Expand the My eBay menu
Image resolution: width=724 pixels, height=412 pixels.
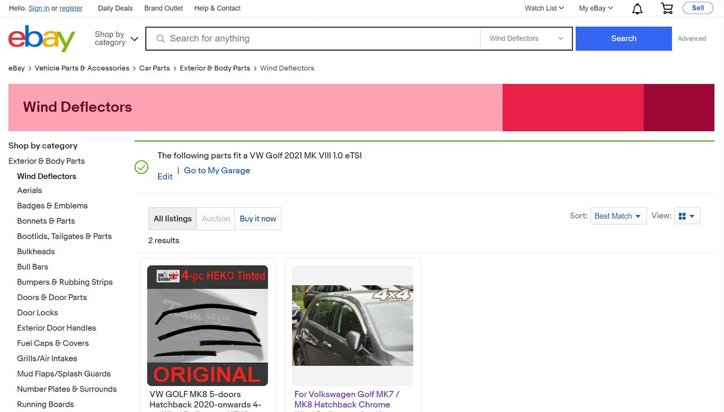tap(596, 8)
